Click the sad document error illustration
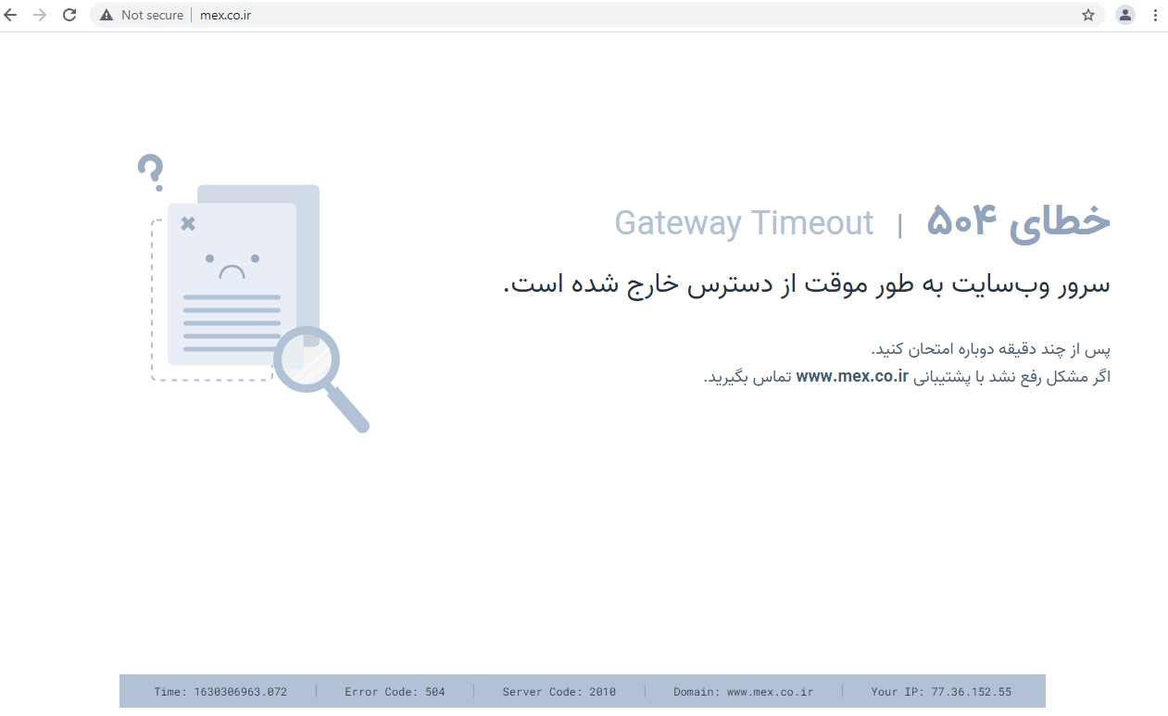This screenshot has height=716, width=1168. pyautogui.click(x=232, y=287)
